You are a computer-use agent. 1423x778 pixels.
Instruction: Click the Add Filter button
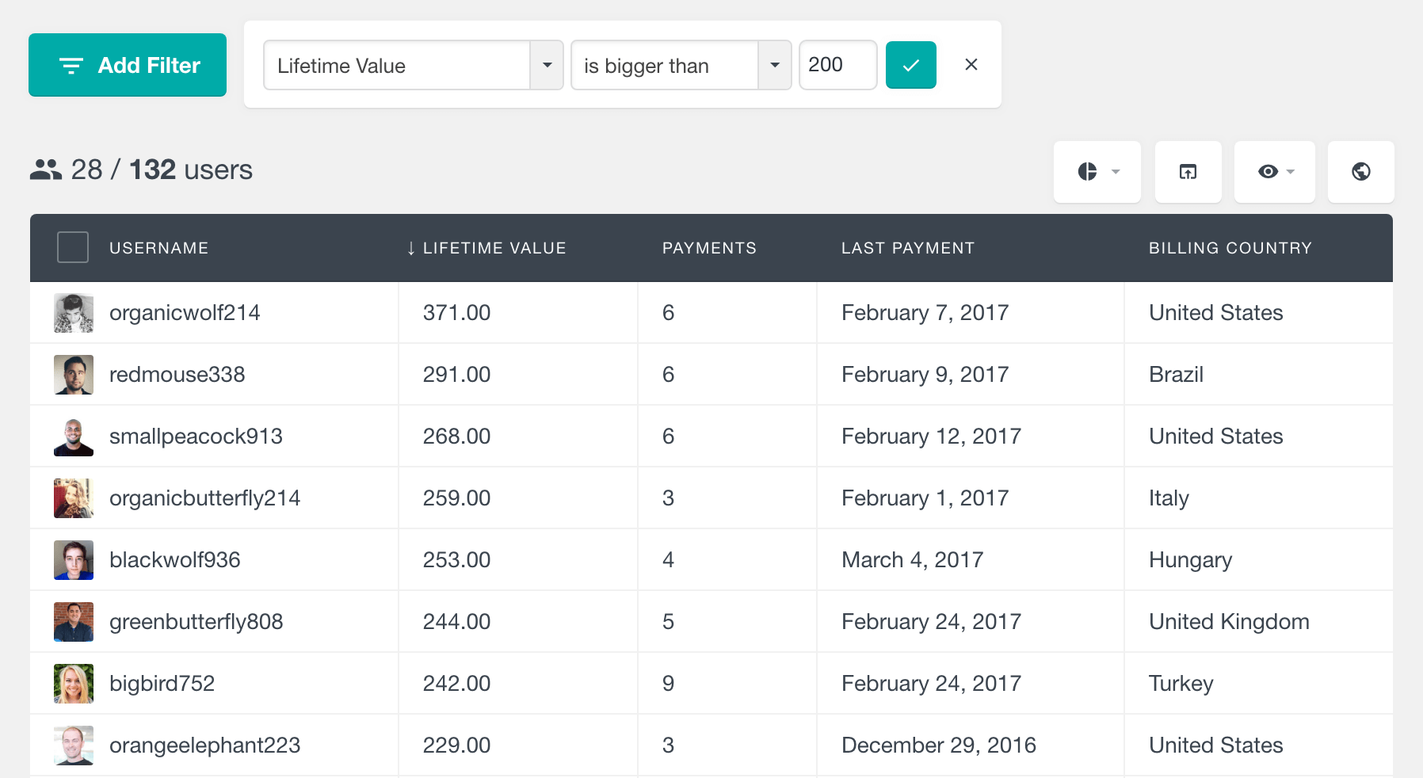(x=128, y=65)
